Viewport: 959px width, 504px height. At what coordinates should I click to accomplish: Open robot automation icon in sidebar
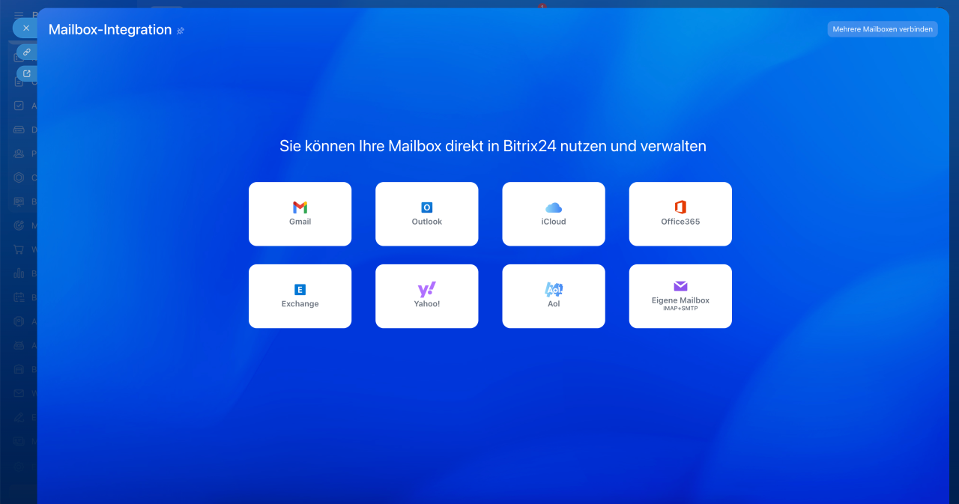19,345
